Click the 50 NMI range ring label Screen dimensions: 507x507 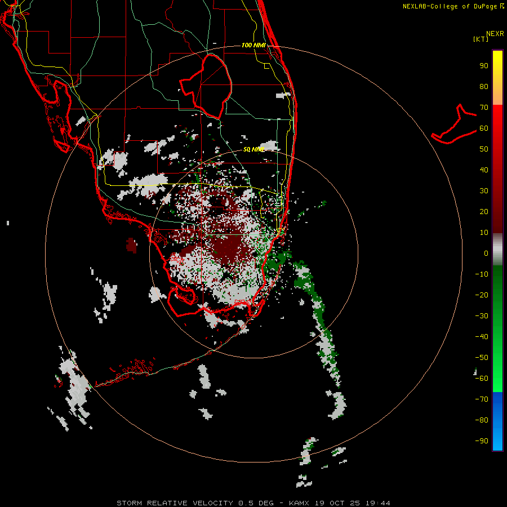pyautogui.click(x=253, y=149)
